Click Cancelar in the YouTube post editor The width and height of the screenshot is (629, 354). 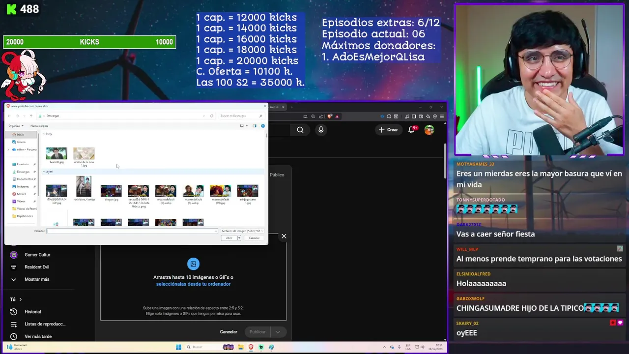coord(229,332)
